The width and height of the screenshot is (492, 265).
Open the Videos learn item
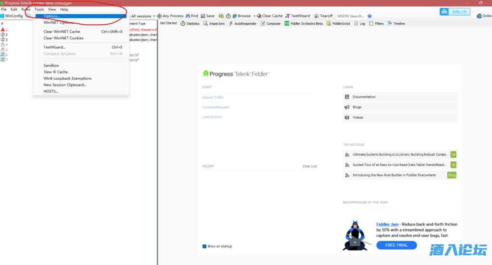coord(400,118)
